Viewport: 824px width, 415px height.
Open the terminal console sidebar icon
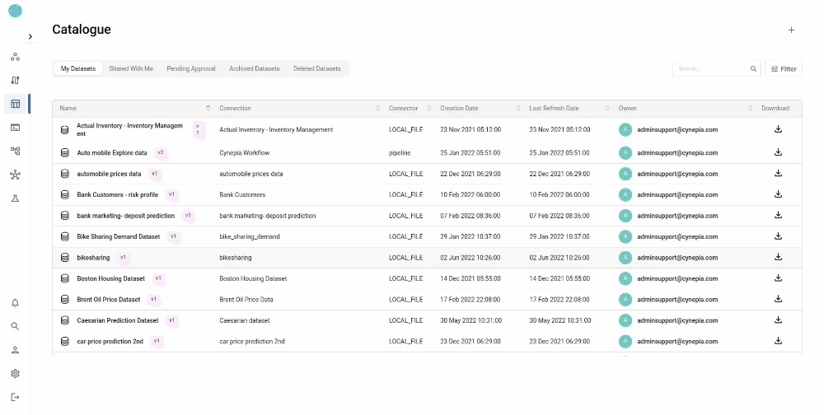coord(15,128)
